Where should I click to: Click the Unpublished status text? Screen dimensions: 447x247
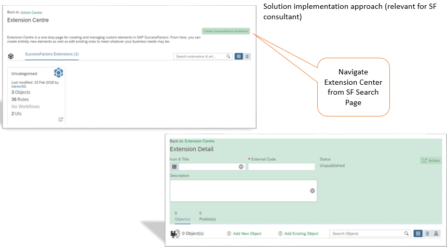tap(332, 165)
